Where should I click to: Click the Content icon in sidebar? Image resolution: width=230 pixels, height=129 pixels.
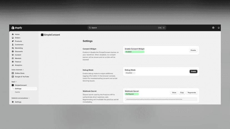tap(13, 55)
